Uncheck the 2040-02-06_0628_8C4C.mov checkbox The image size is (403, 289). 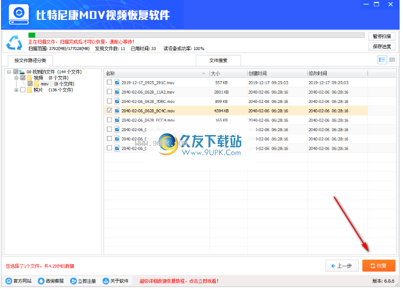(109, 110)
